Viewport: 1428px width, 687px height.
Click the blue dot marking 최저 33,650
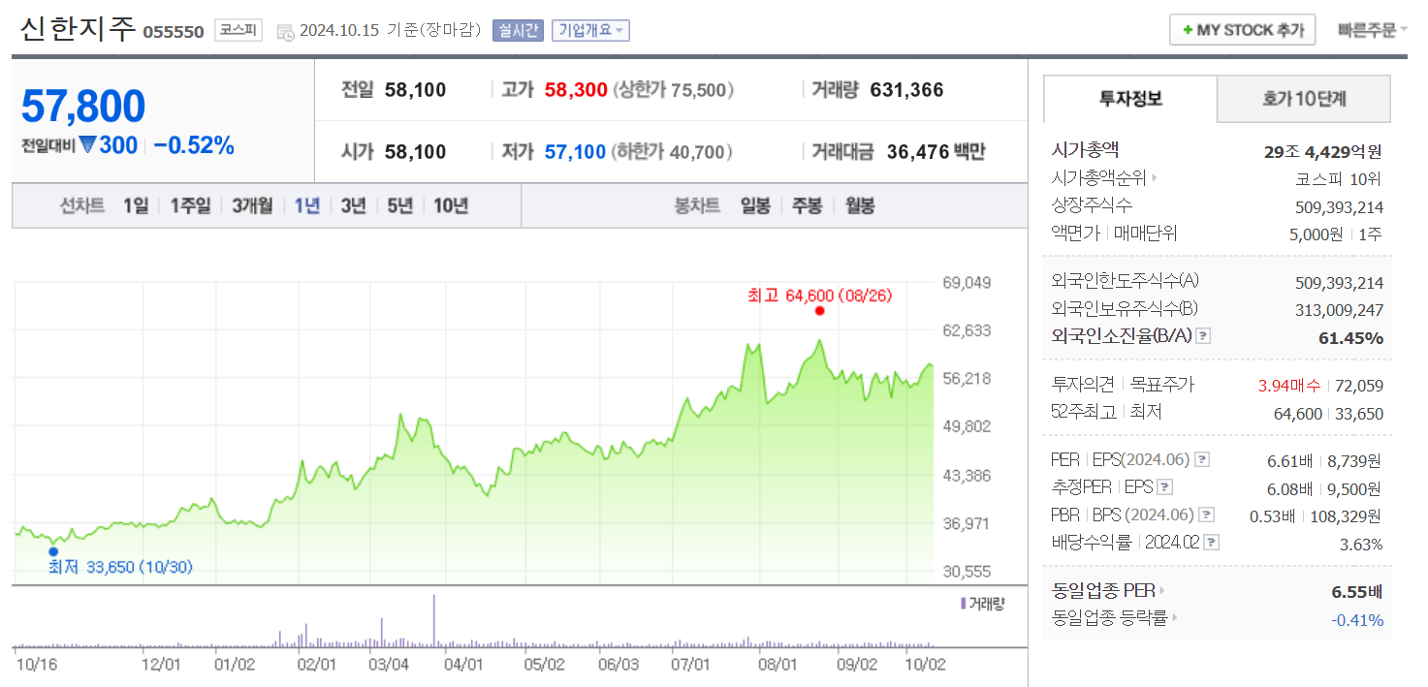click(x=53, y=551)
